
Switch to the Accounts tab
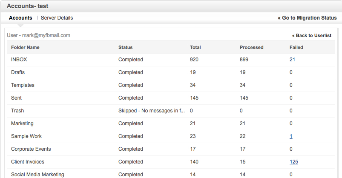[20, 18]
